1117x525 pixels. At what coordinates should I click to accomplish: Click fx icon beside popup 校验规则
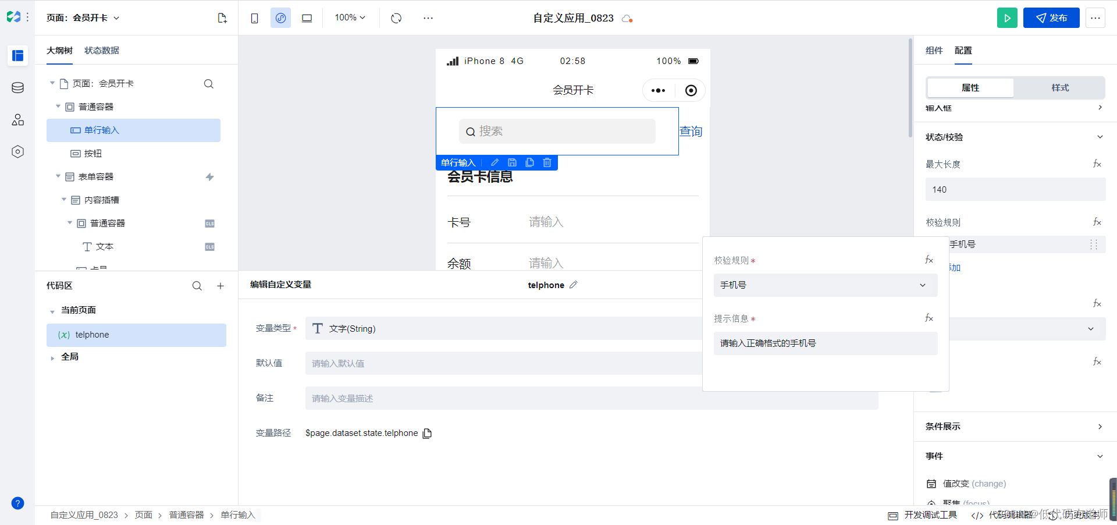[929, 260]
